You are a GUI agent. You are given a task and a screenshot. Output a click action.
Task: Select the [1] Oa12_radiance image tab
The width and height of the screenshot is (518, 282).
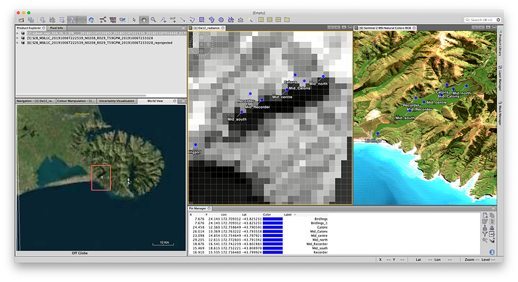pos(206,28)
